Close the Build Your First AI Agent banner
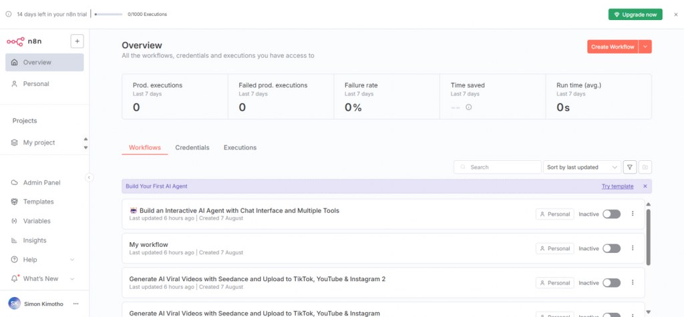The width and height of the screenshot is (684, 317). pyautogui.click(x=645, y=186)
